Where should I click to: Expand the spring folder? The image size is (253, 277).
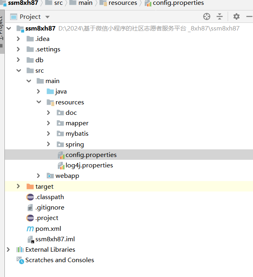point(49,144)
